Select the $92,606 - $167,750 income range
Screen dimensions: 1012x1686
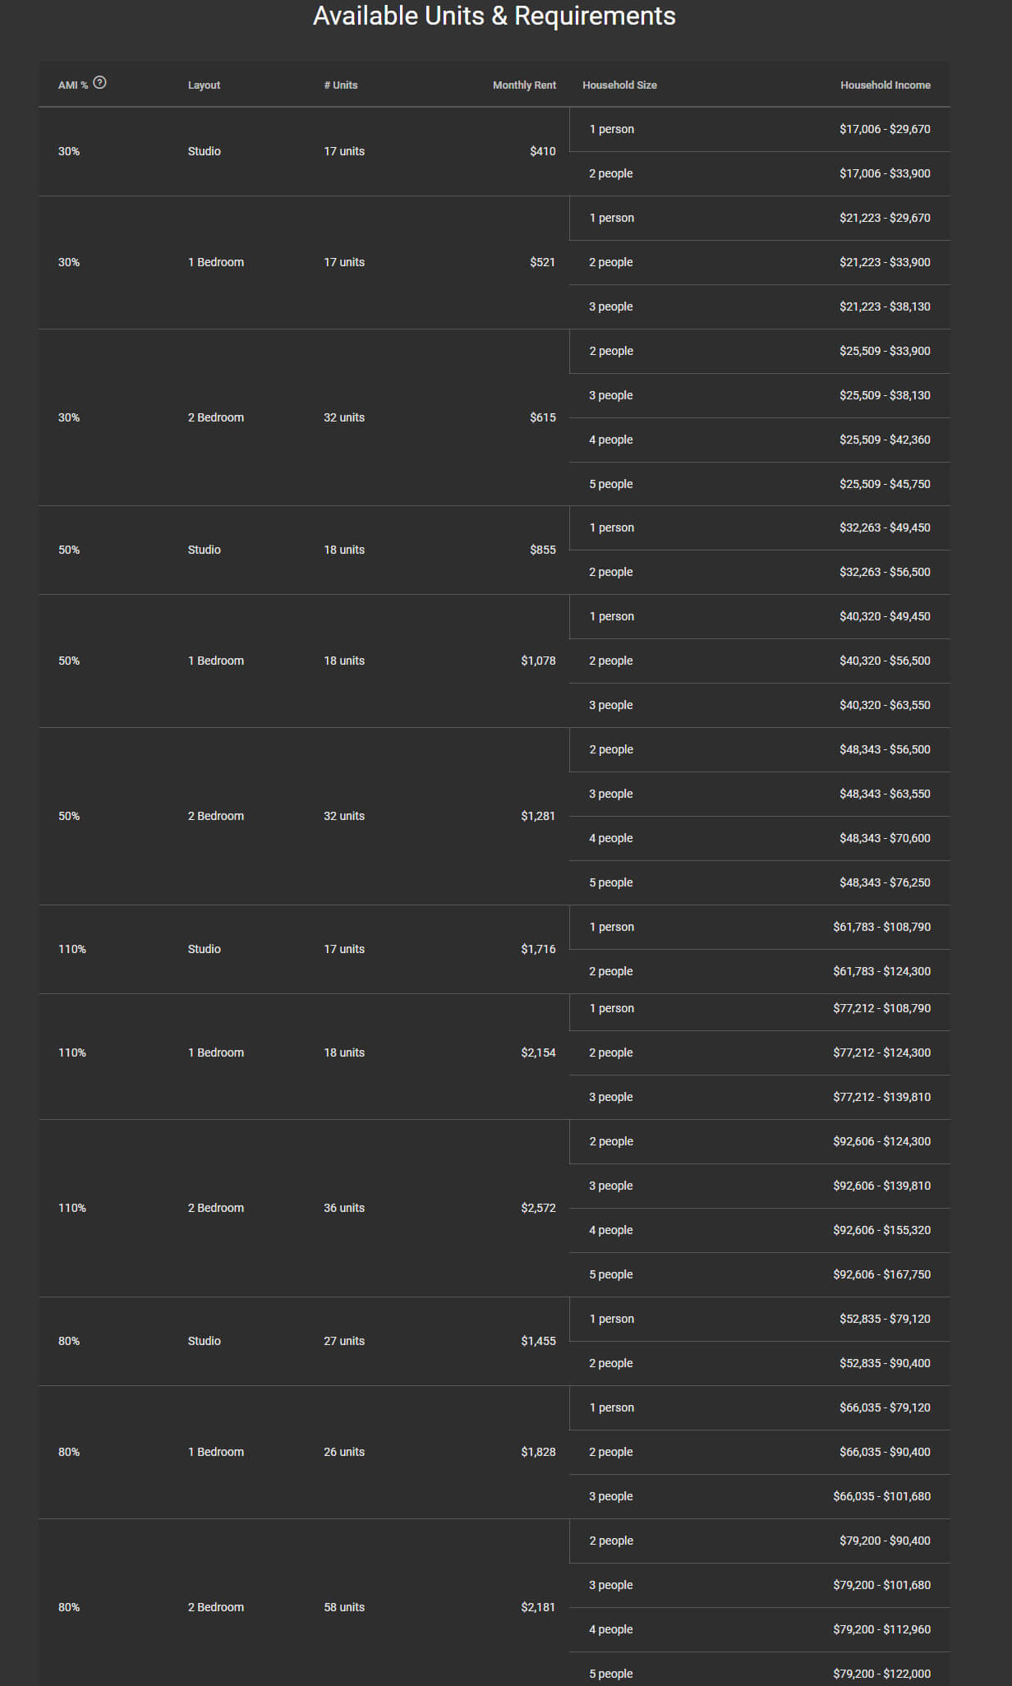click(881, 1274)
